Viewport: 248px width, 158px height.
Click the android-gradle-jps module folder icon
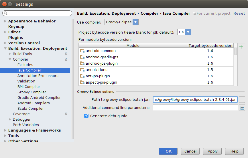(82, 57)
